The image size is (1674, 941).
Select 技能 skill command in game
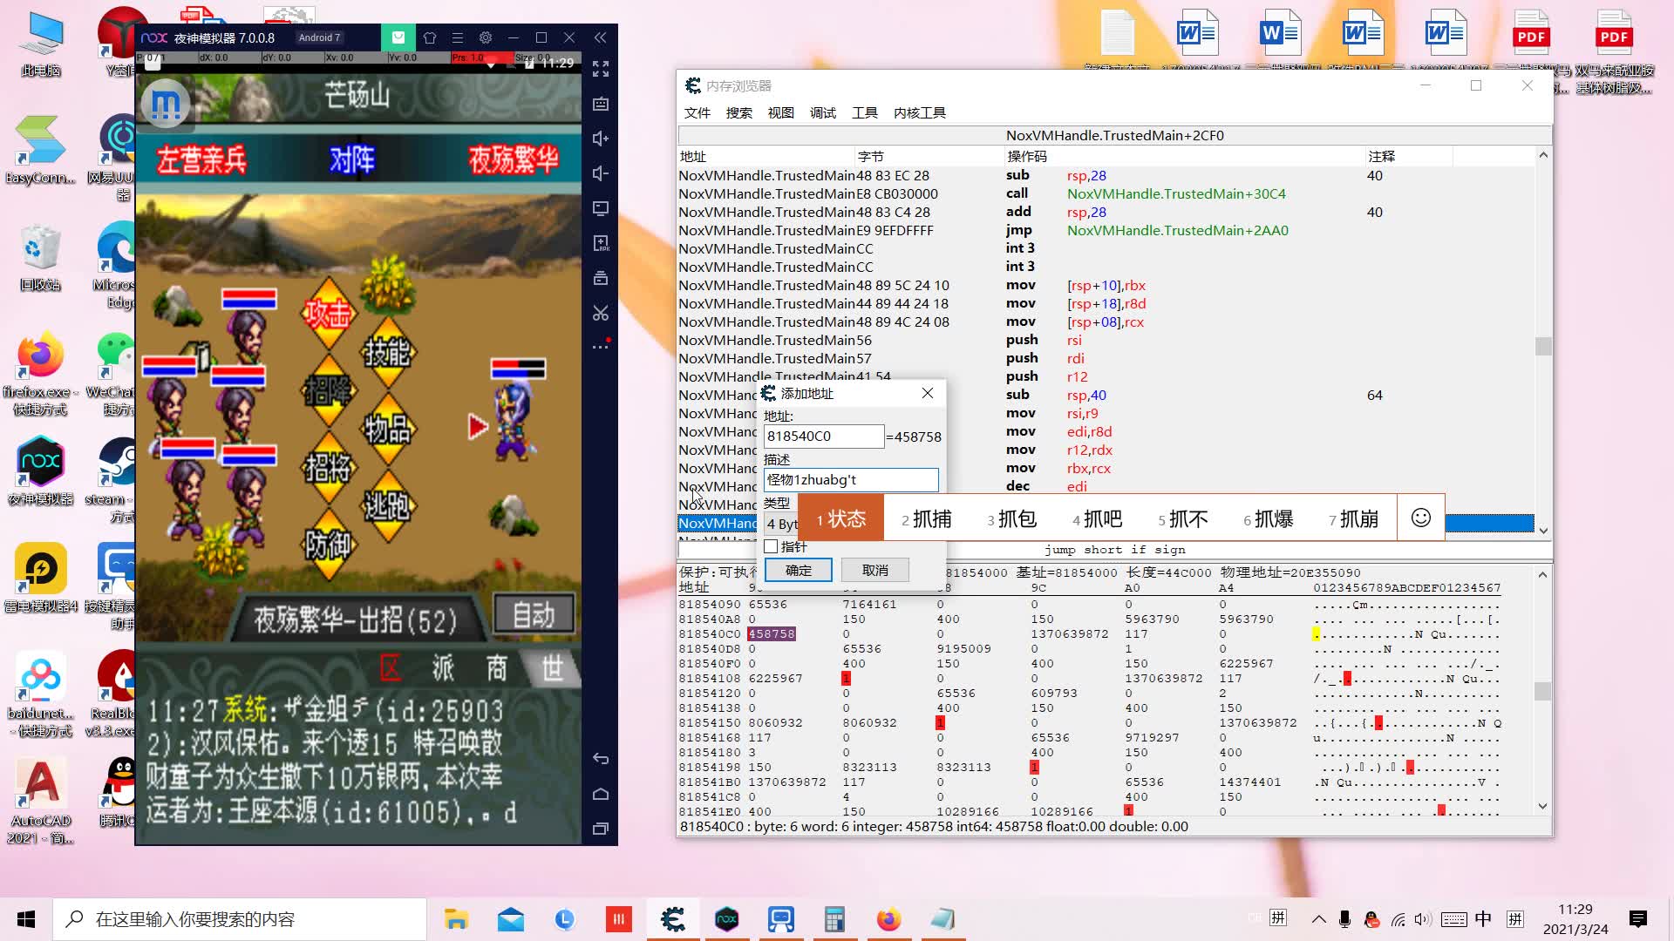coord(389,352)
